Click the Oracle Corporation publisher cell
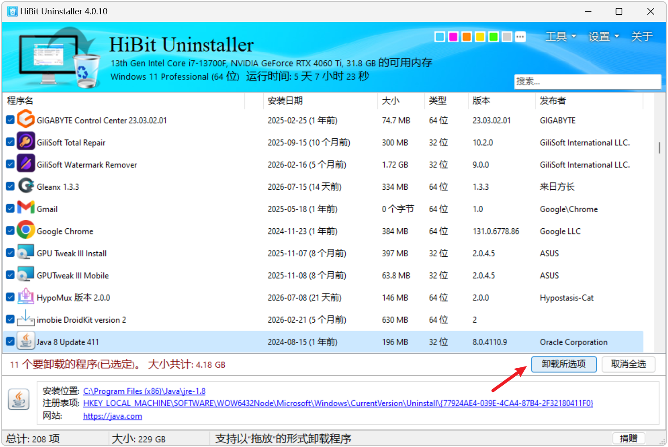Viewport: 668px width, 447px height. pos(574,342)
